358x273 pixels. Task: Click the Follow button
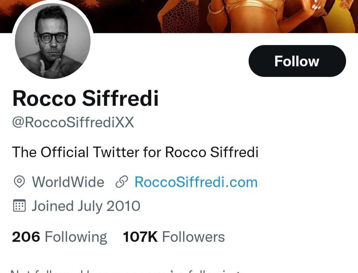click(297, 61)
